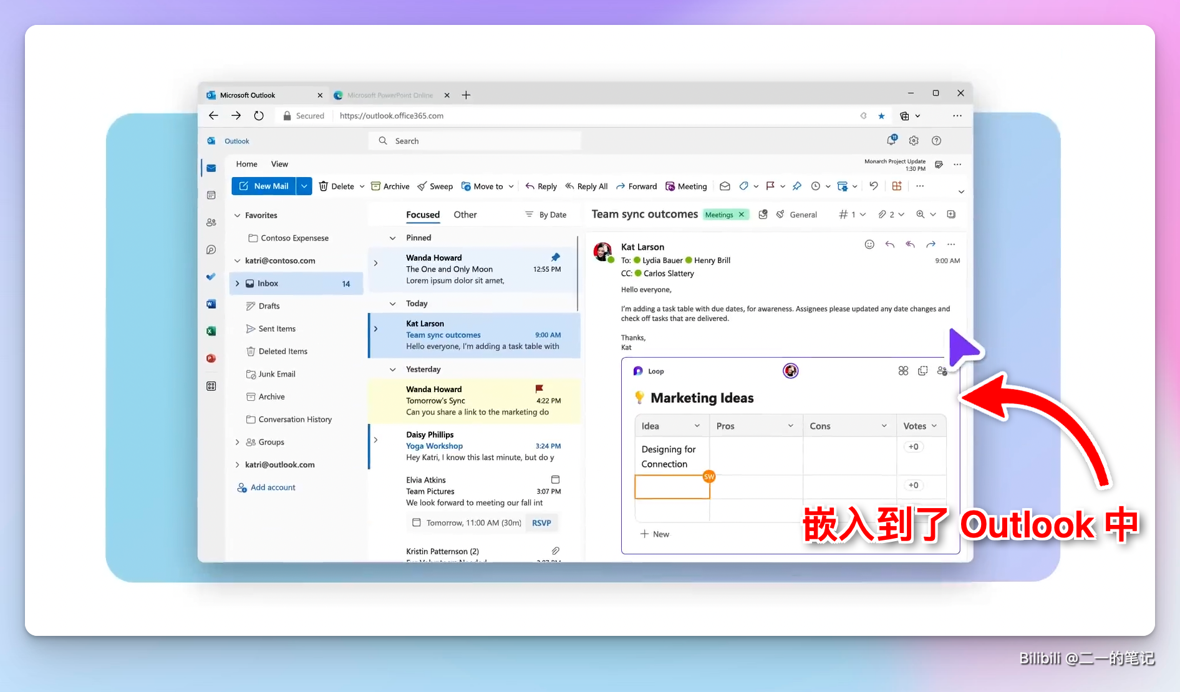This screenshot has width=1180, height=692.
Task: Mark message as read/unread envelope icon
Action: (725, 186)
